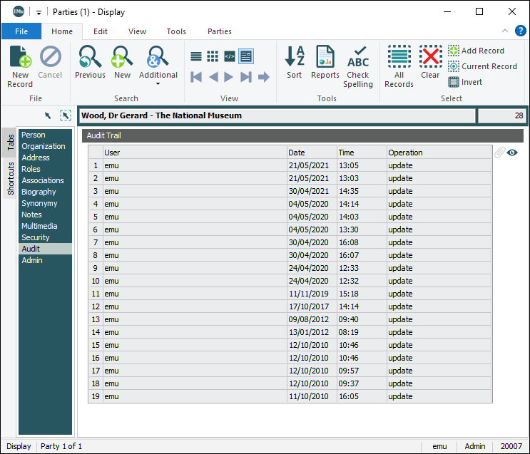Open the quick access toolbar dropdown
The image size is (530, 454).
tap(39, 12)
